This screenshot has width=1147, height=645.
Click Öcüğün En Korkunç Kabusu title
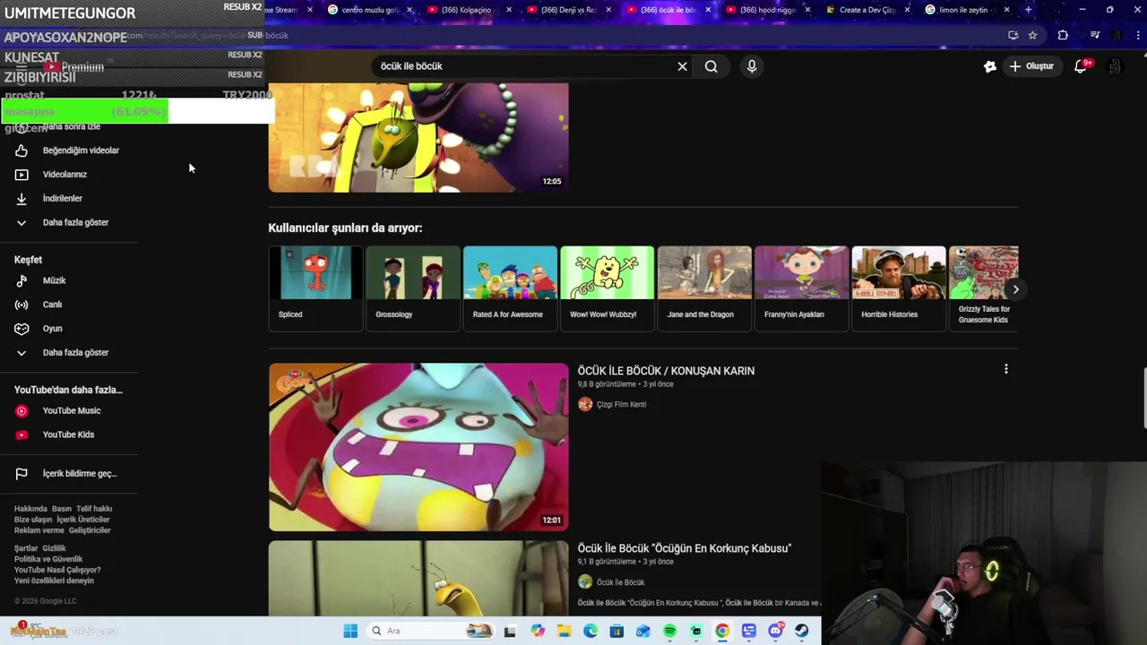click(685, 548)
